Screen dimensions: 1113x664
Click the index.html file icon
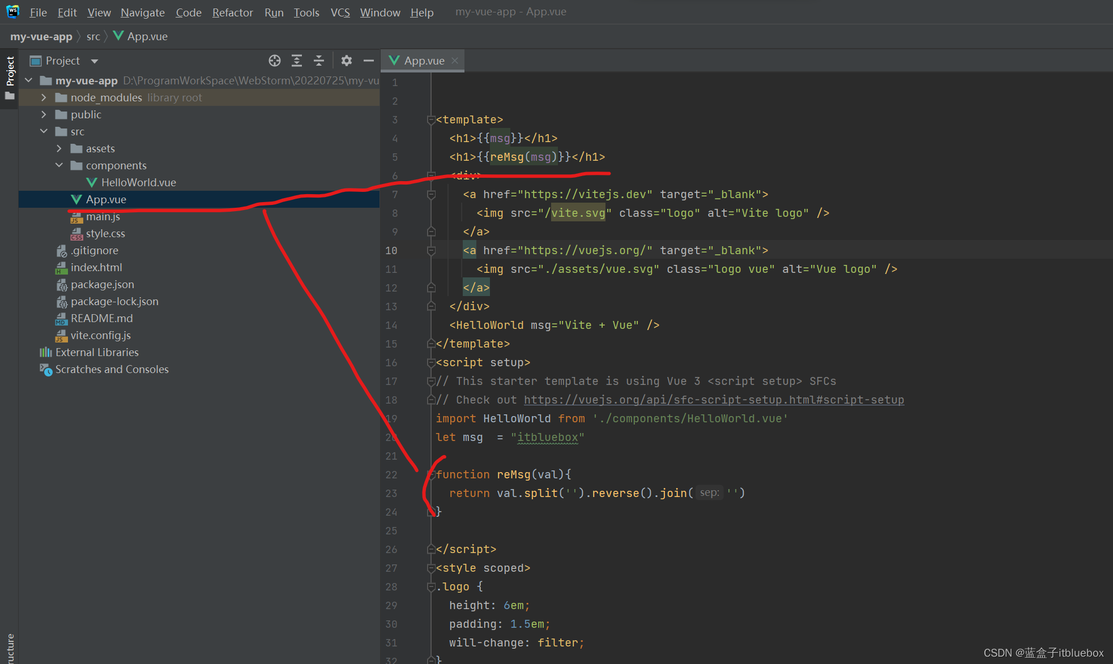(61, 268)
